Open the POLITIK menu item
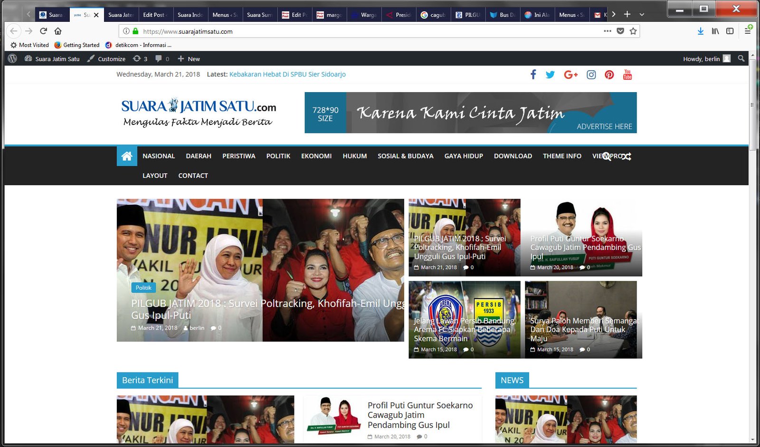The width and height of the screenshot is (760, 447). 278,156
